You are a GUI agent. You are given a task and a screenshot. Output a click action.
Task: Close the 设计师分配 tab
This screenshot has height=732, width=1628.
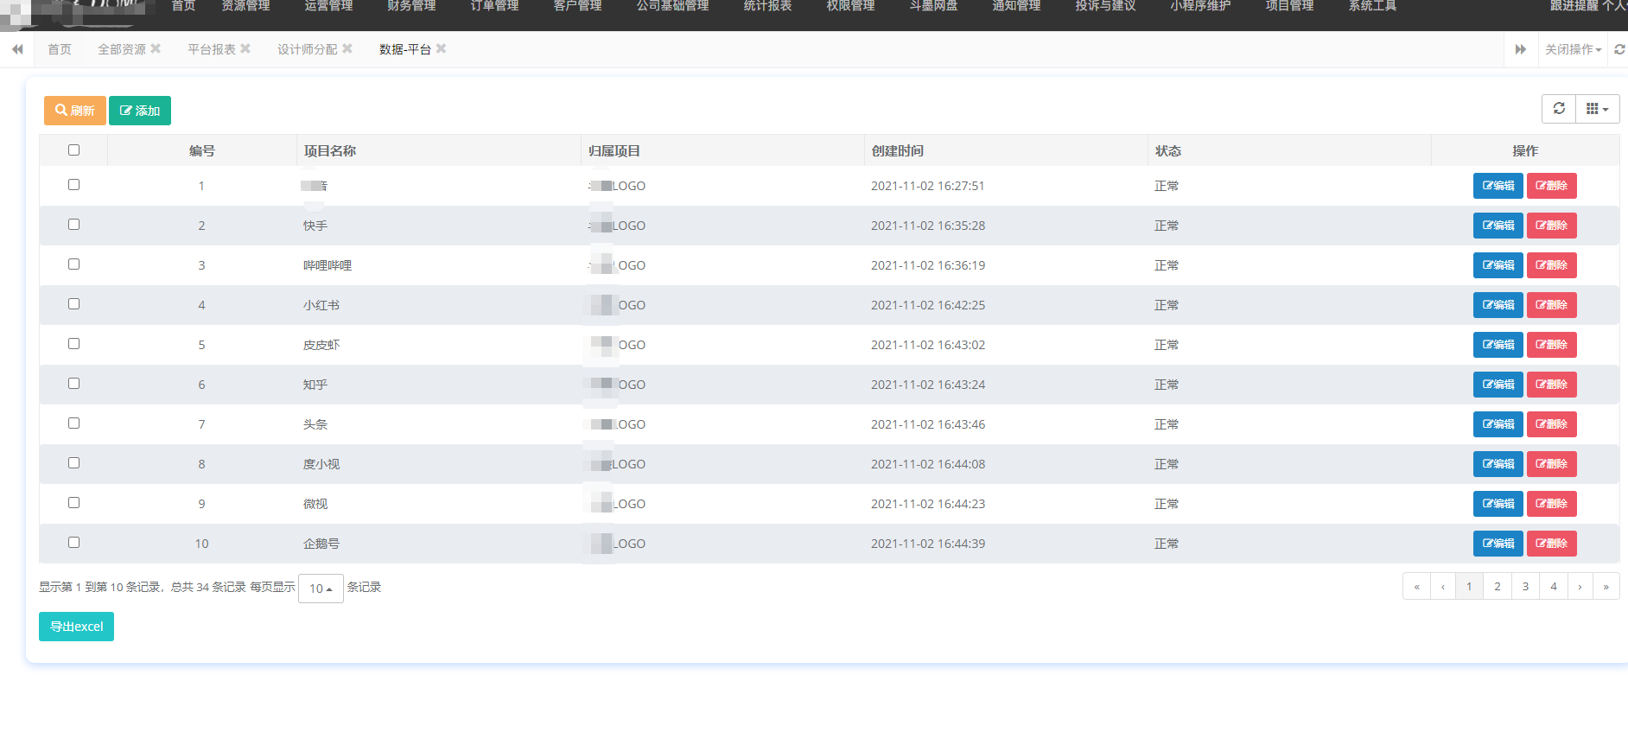pos(347,48)
